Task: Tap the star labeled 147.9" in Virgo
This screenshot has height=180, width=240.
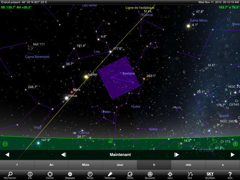Action: (38, 143)
